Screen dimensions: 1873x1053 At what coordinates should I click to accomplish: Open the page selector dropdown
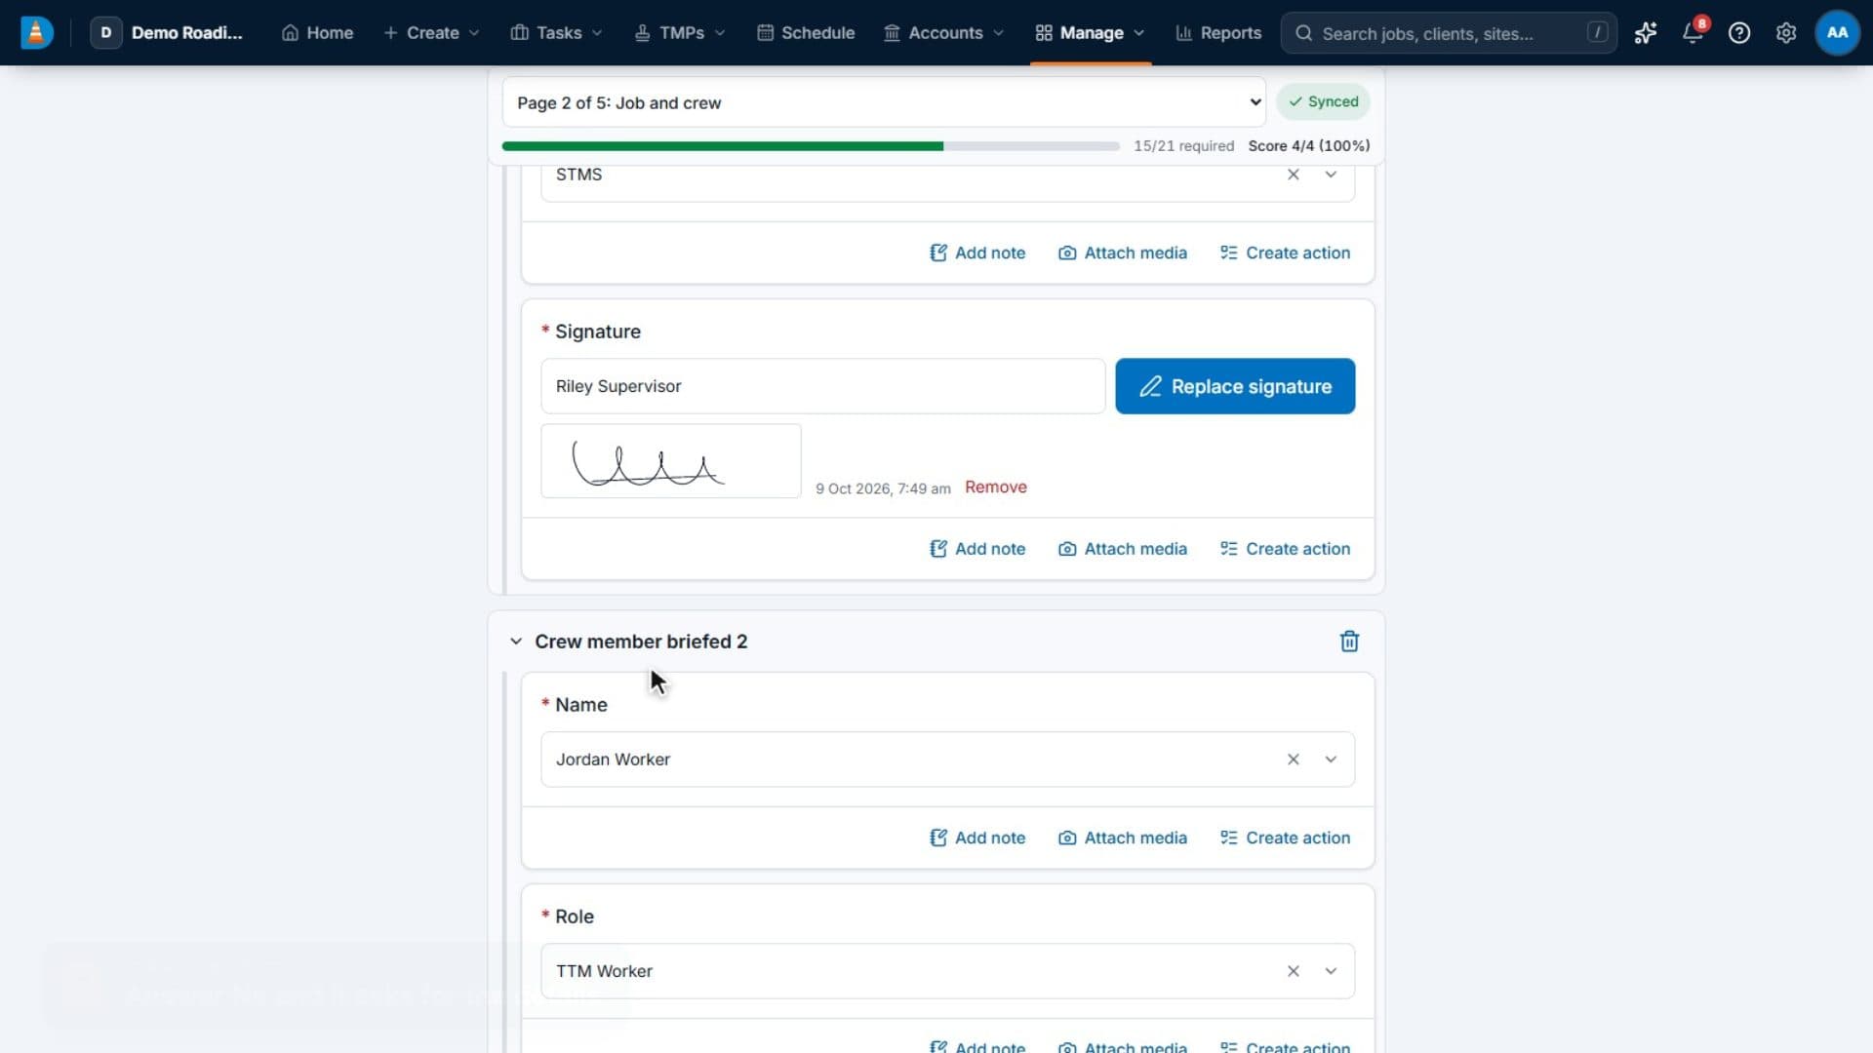click(x=884, y=102)
